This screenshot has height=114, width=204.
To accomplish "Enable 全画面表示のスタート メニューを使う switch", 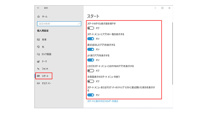I will tap(91, 81).
